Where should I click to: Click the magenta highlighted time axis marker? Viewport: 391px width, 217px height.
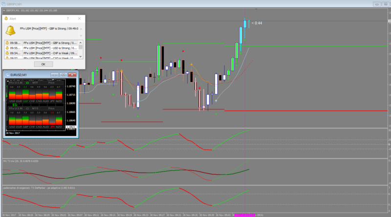[245, 215]
